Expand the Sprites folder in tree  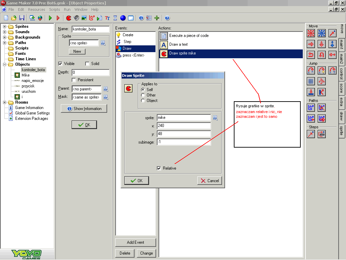pyautogui.click(x=5, y=26)
